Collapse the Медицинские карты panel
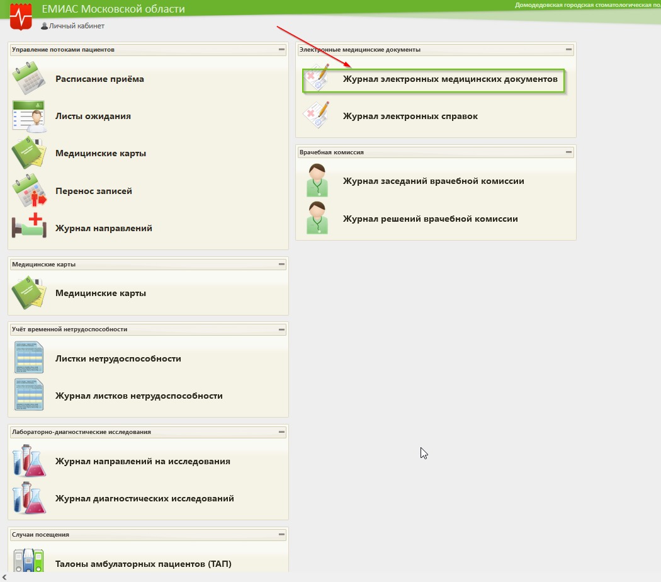Image resolution: width=661 pixels, height=582 pixels. [x=281, y=264]
